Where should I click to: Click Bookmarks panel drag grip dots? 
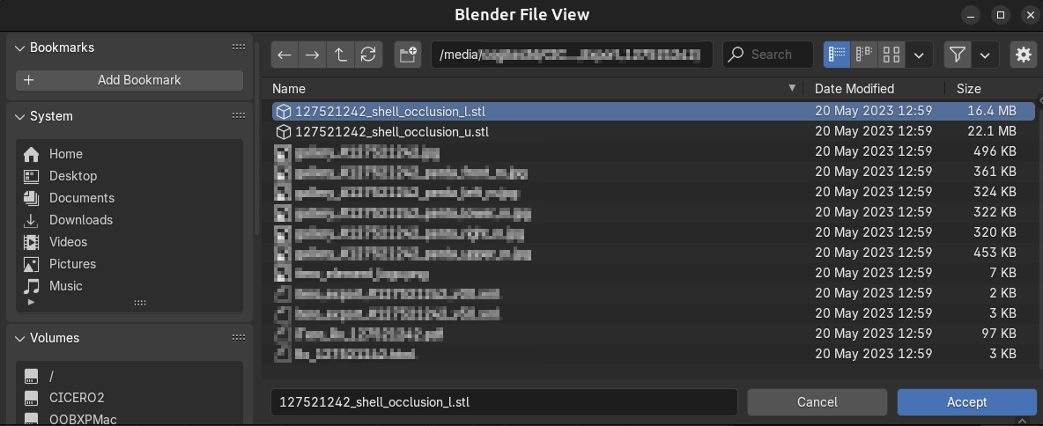tap(238, 48)
